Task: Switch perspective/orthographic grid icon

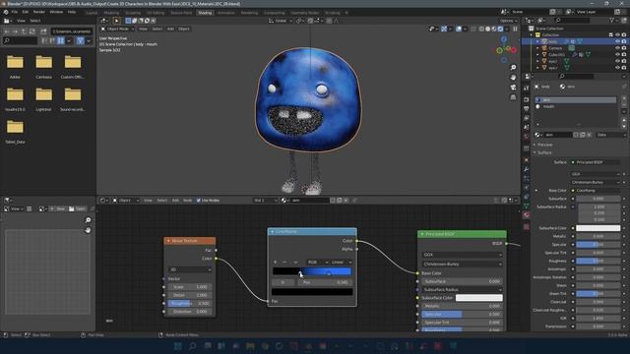Action: pos(513,97)
